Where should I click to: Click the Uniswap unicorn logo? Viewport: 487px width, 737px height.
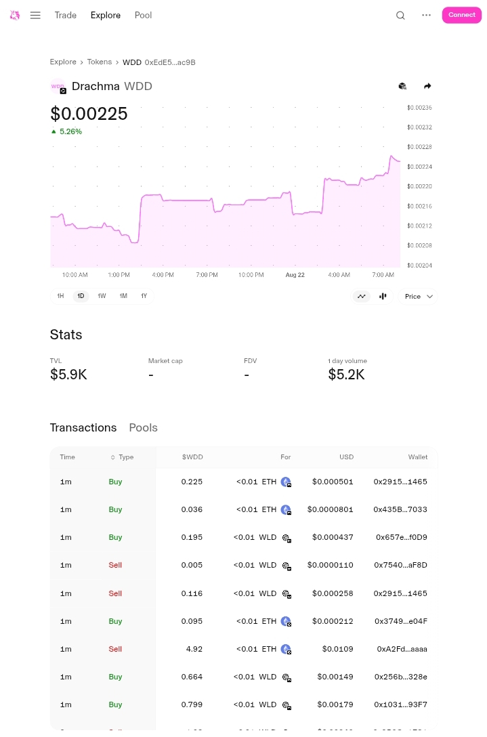(15, 15)
